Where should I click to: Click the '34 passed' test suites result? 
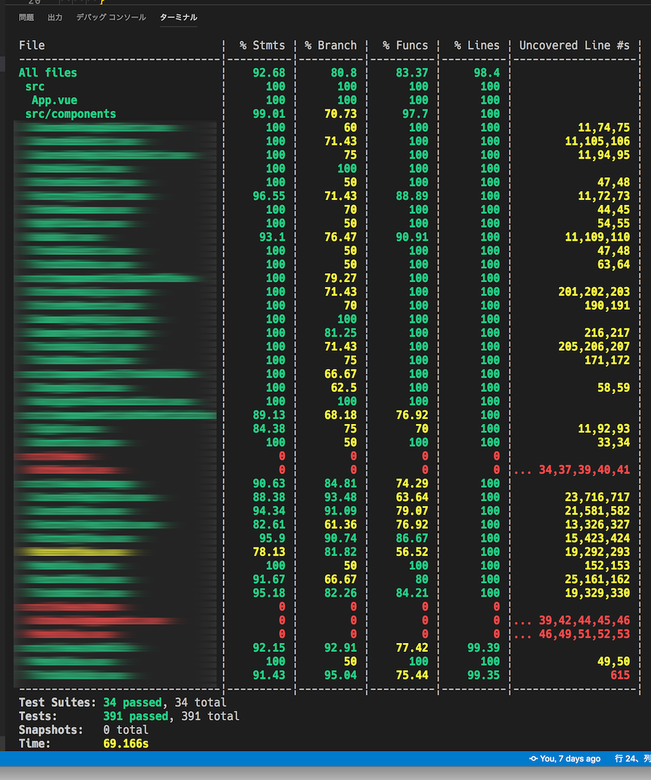132,703
